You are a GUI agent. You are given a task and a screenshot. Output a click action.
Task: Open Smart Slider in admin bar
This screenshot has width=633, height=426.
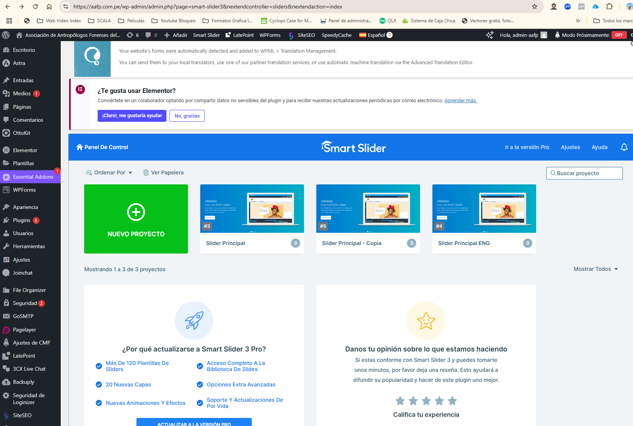206,35
